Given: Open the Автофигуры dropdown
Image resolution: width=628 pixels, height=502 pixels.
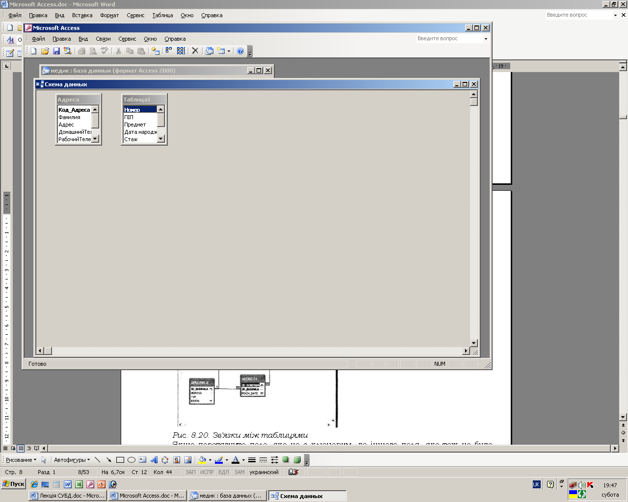Looking at the screenshot, I should [72, 460].
